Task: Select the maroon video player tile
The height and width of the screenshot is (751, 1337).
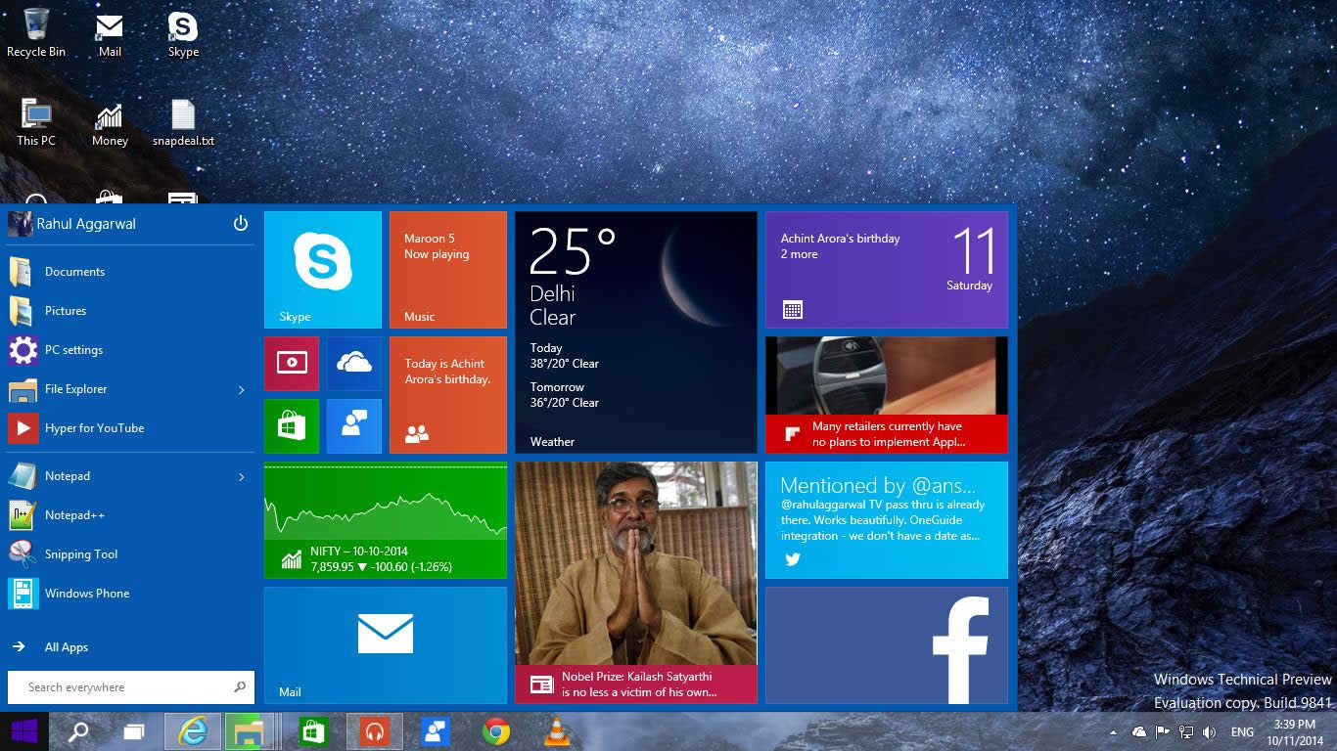Action: click(x=291, y=363)
